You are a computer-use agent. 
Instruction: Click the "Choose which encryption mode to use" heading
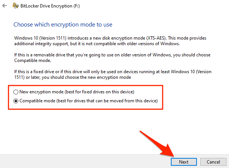(x=63, y=25)
